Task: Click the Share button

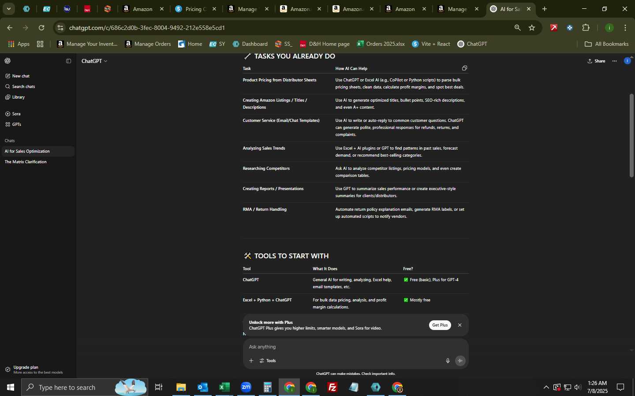Action: click(596, 61)
